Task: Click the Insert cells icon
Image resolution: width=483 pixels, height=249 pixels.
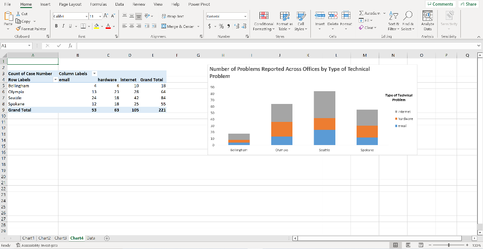Action: [320, 16]
